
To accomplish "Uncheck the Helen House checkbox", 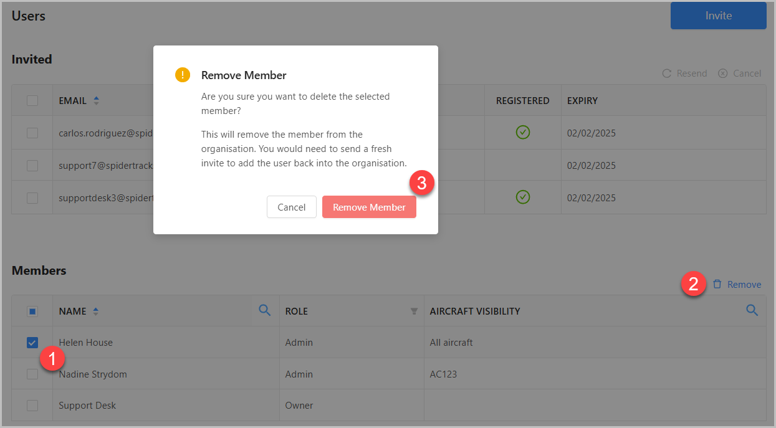I will [32, 342].
